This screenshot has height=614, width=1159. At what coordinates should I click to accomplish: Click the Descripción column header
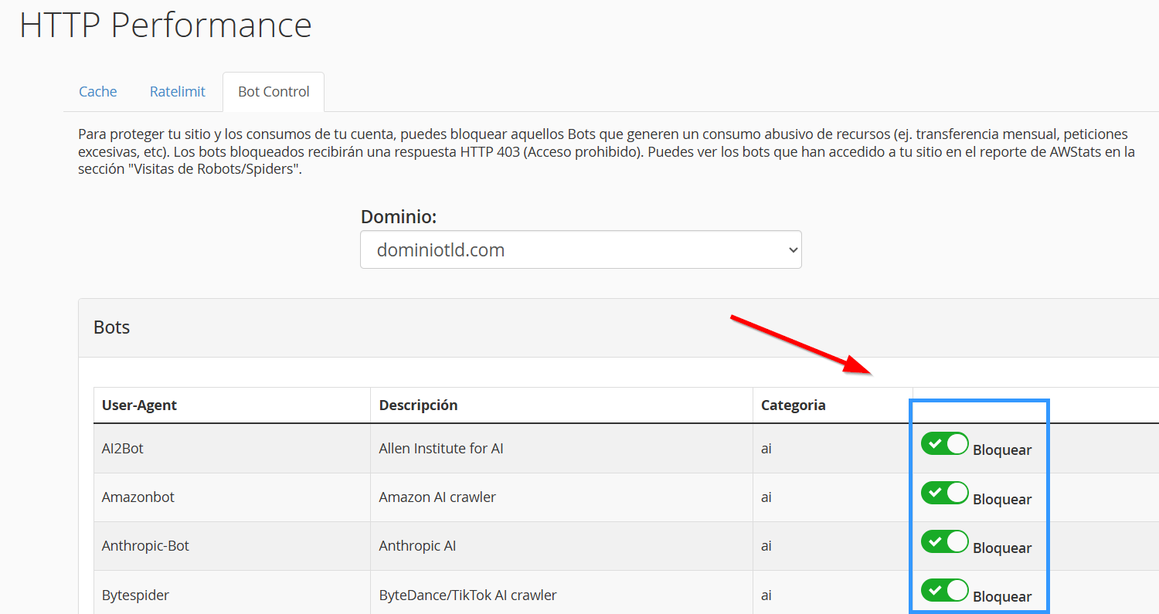[x=418, y=405]
